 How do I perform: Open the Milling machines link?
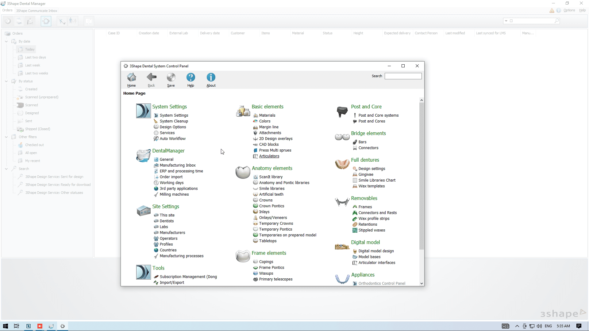point(174,194)
